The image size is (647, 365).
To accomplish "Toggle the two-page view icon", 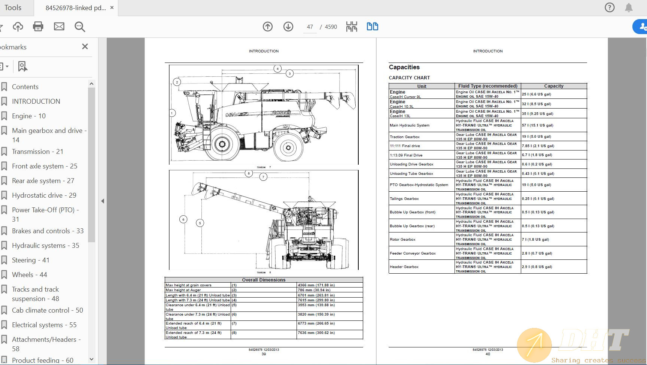I will [x=372, y=27].
